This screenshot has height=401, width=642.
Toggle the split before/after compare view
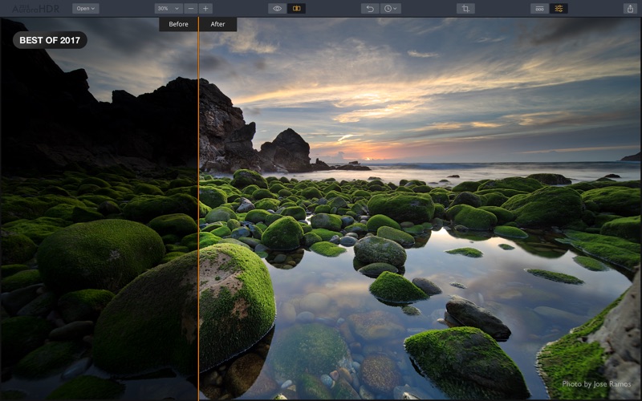[296, 9]
